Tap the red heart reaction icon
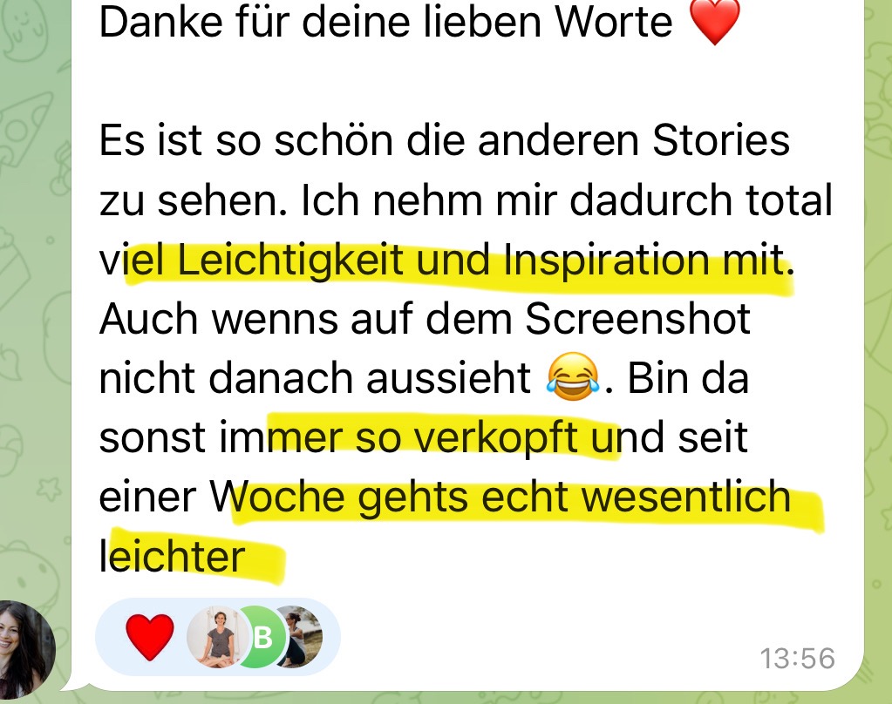The width and height of the screenshot is (892, 704). pyautogui.click(x=150, y=637)
